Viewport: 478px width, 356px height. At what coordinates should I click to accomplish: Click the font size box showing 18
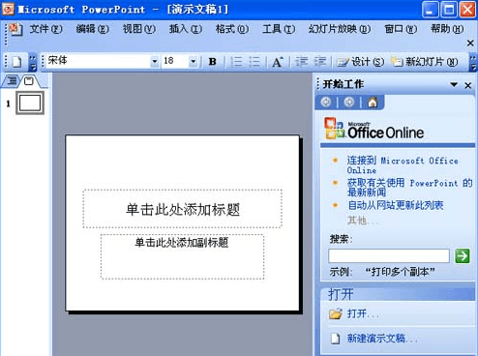(x=175, y=61)
